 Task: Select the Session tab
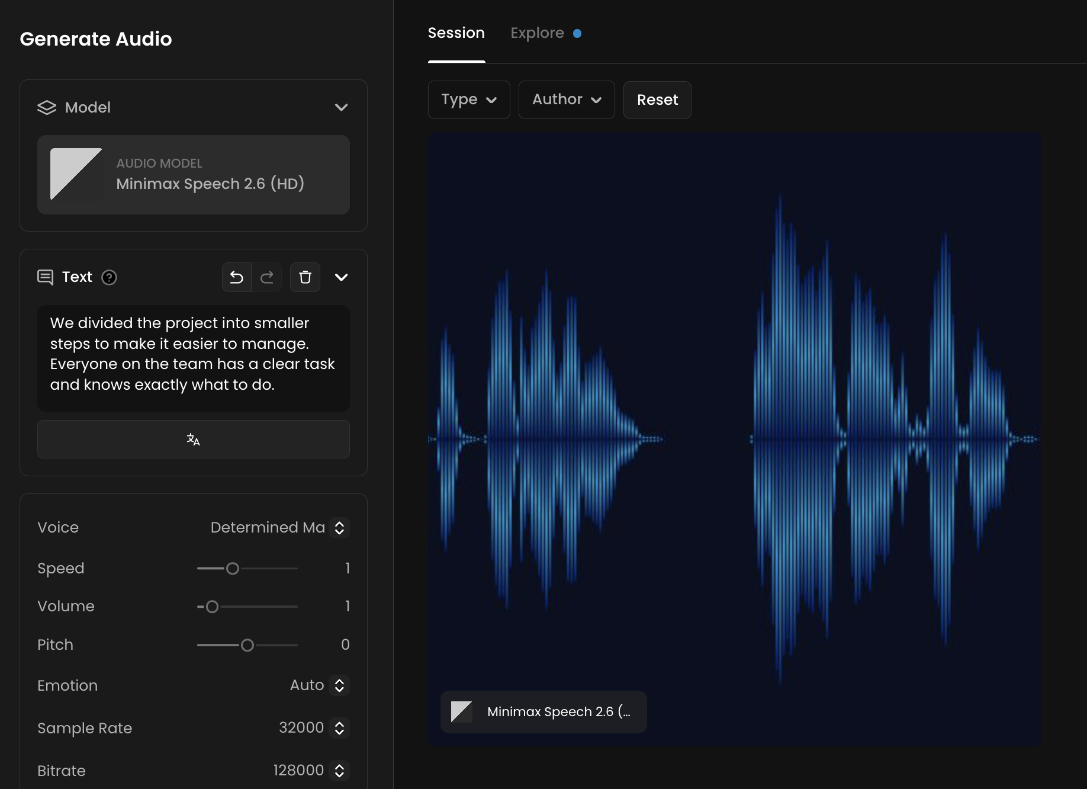click(456, 33)
